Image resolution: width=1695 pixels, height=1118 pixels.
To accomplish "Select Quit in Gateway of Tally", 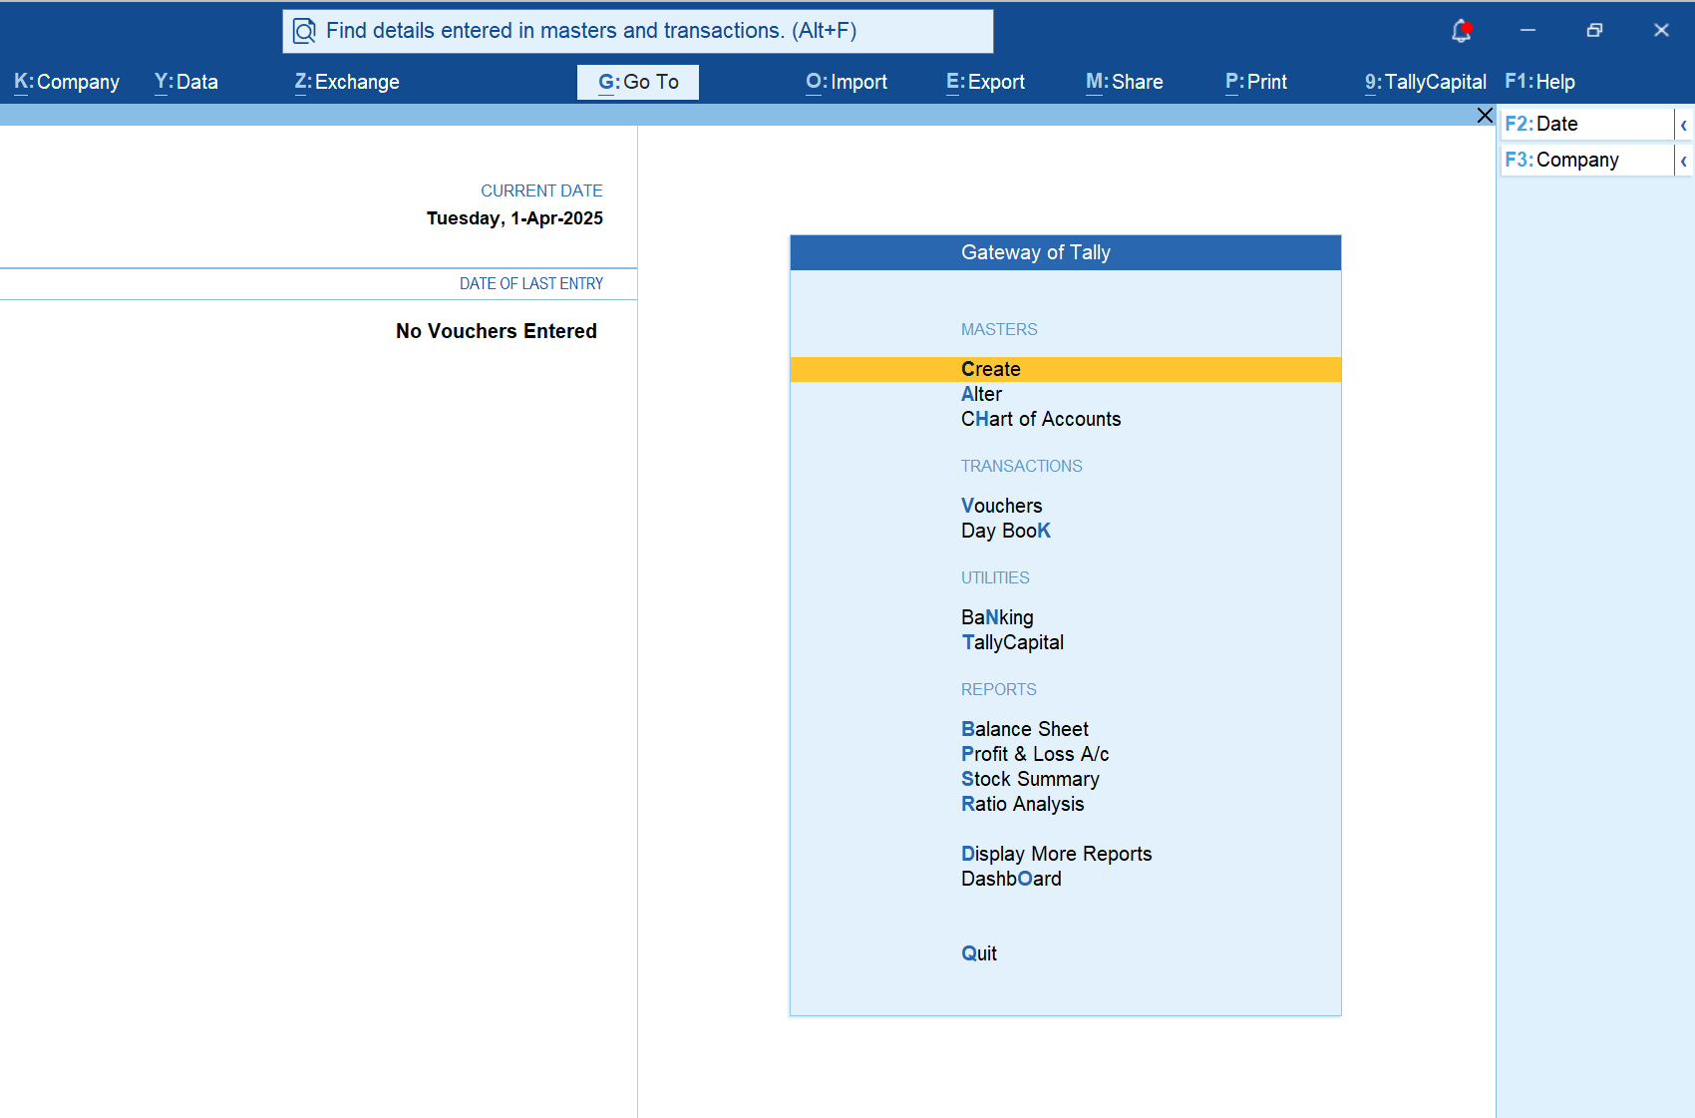I will 978,953.
